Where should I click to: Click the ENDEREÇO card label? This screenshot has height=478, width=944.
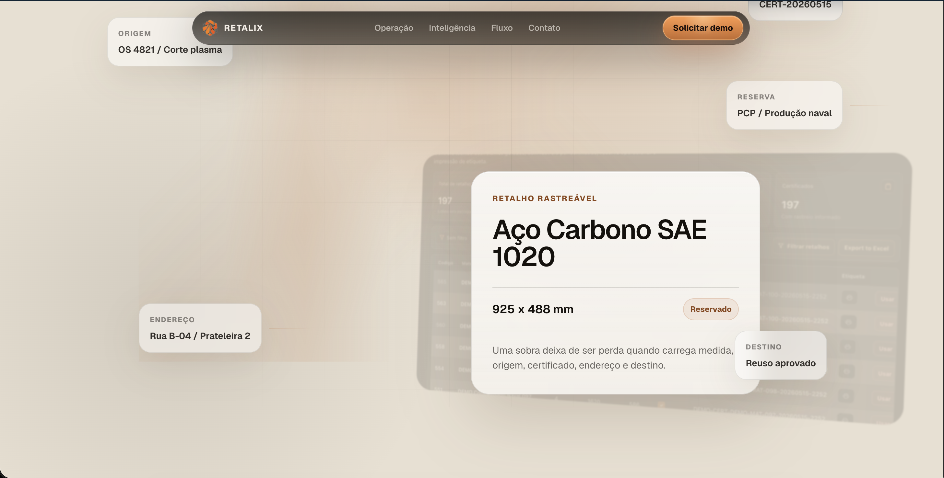click(172, 320)
